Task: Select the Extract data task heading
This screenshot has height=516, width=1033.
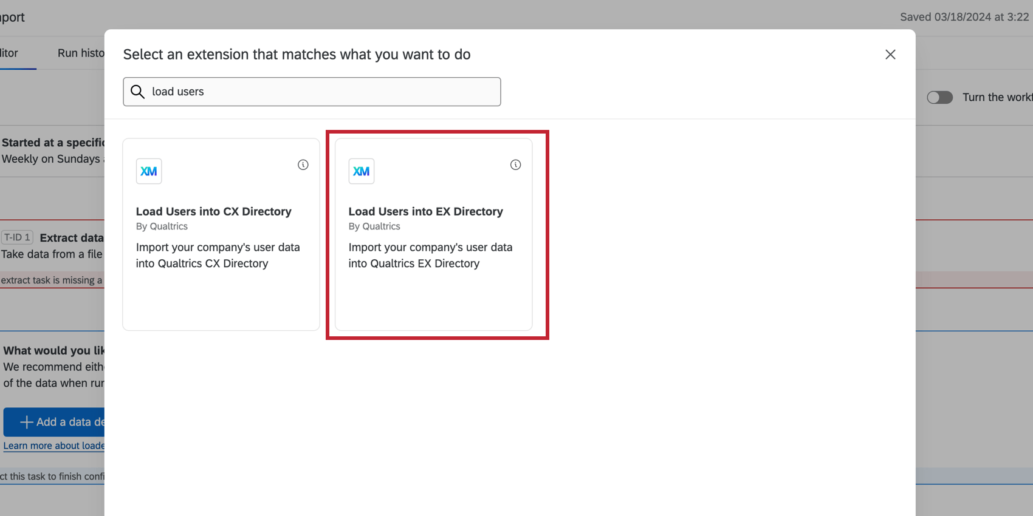Action: pos(72,238)
